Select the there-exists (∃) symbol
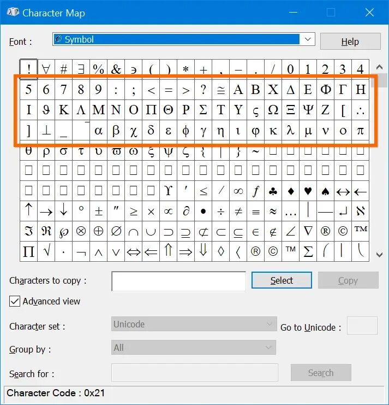 pyautogui.click(x=81, y=69)
